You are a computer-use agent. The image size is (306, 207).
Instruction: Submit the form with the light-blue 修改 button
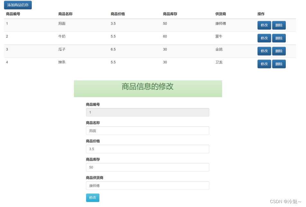[93, 198]
